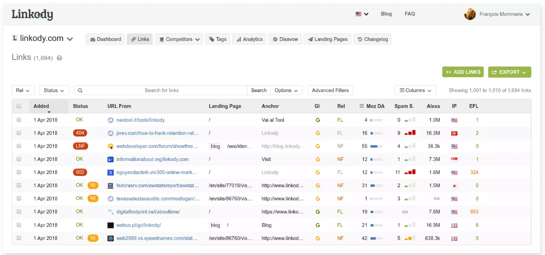Screen dimensions: 545x255
Task: Open the US flag language selector
Action: click(362, 14)
